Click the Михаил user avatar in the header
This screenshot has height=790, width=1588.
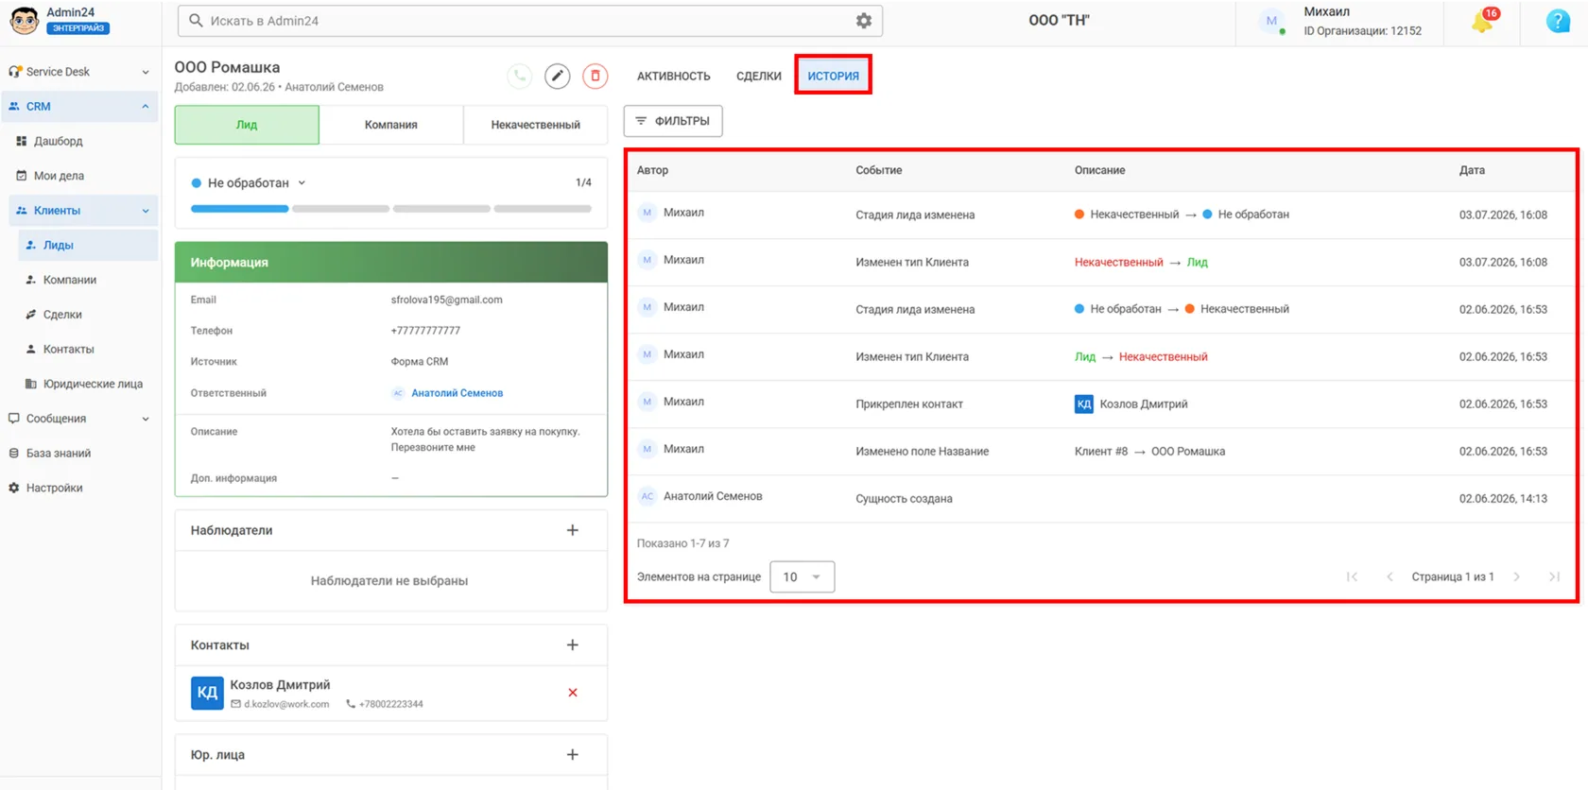pos(1272,21)
